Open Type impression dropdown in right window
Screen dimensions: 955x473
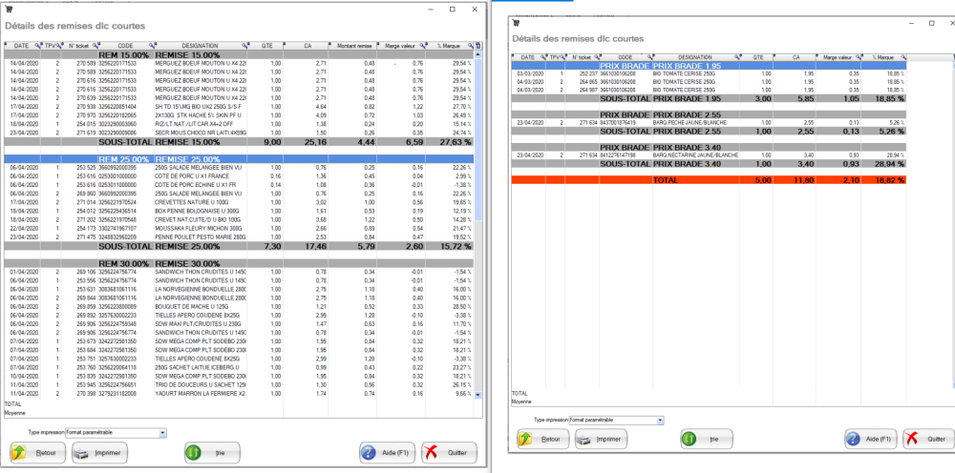tap(660, 420)
